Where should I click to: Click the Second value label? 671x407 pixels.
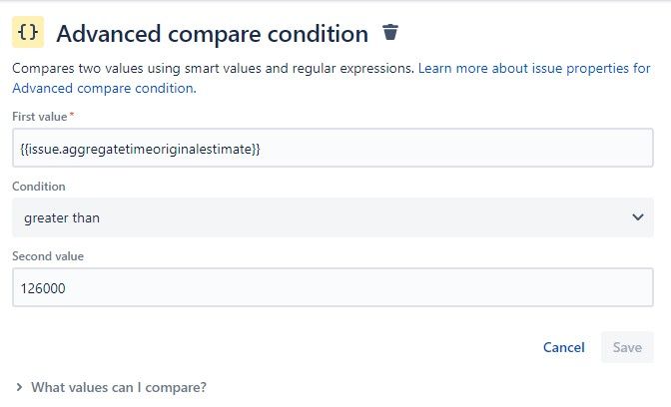[x=48, y=256]
